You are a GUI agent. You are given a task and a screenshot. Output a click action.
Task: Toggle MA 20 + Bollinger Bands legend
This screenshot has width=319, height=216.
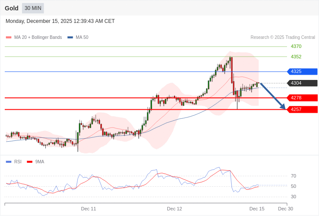[x=38, y=37]
